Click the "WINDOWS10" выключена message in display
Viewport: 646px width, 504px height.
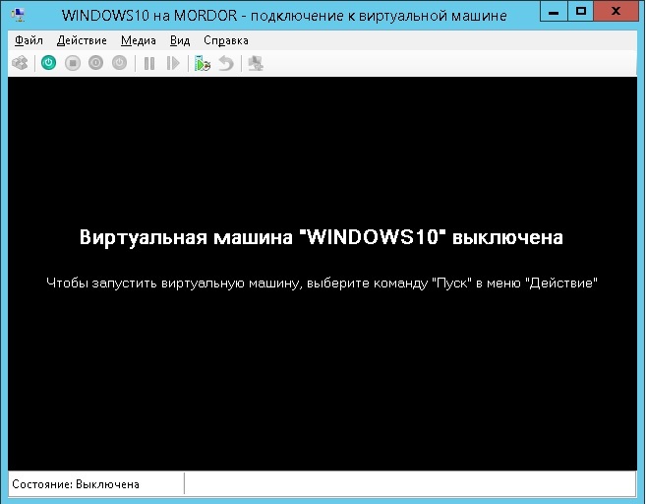coord(321,238)
